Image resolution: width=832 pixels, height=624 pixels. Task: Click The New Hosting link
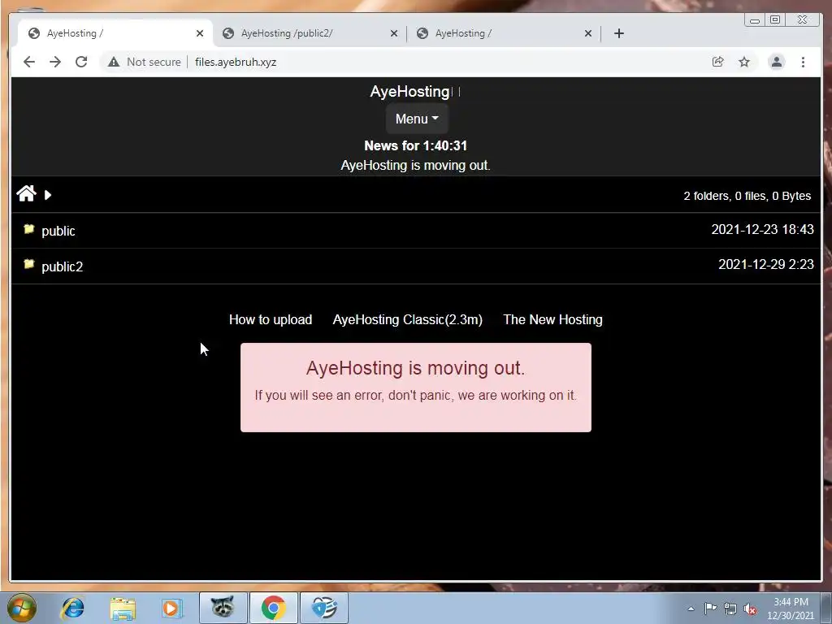(x=552, y=319)
